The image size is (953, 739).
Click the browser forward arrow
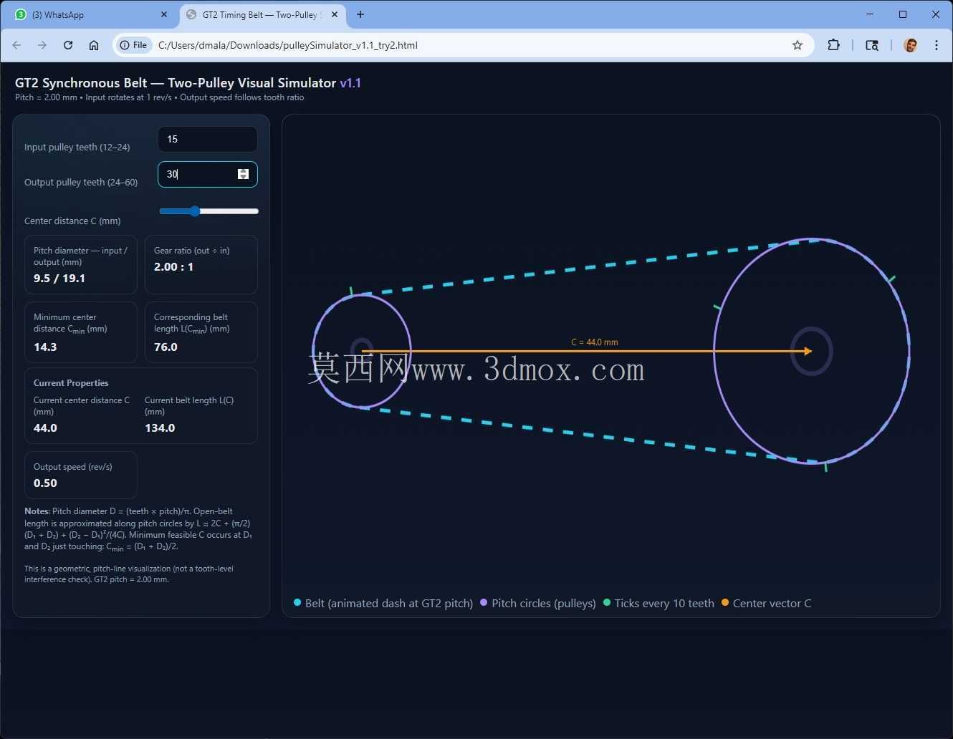[x=42, y=45]
